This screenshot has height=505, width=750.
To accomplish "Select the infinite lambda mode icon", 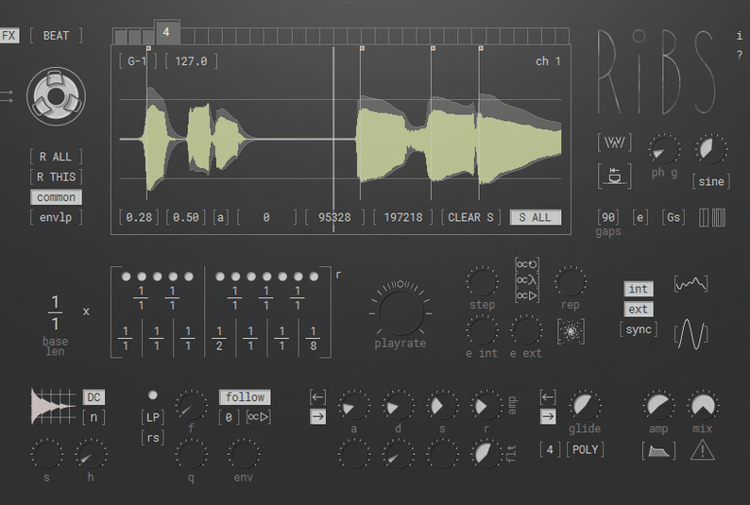I will point(527,280).
